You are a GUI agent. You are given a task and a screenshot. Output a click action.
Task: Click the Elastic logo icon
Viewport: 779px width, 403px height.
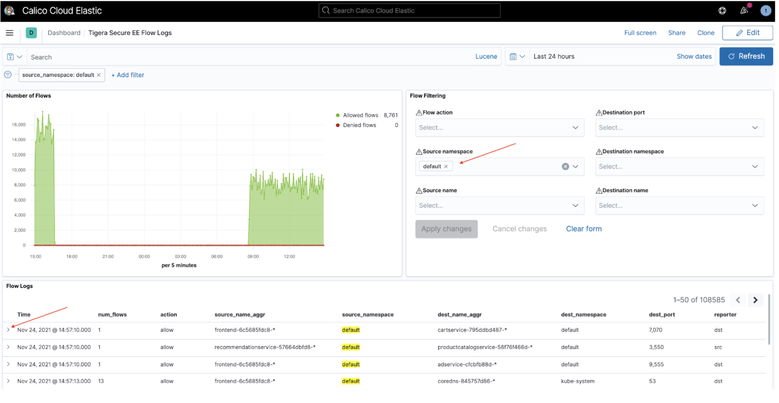9,11
